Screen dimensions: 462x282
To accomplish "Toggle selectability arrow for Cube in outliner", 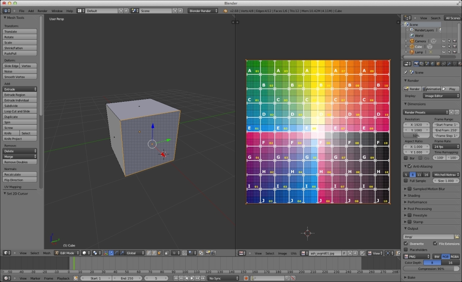I will coord(450,47).
